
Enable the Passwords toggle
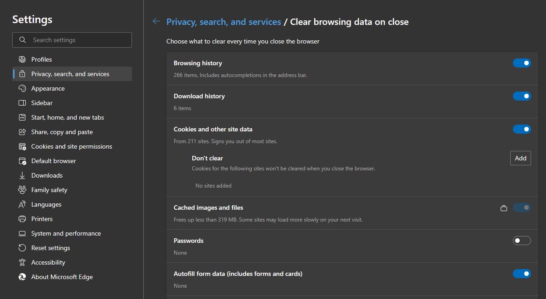coord(522,241)
